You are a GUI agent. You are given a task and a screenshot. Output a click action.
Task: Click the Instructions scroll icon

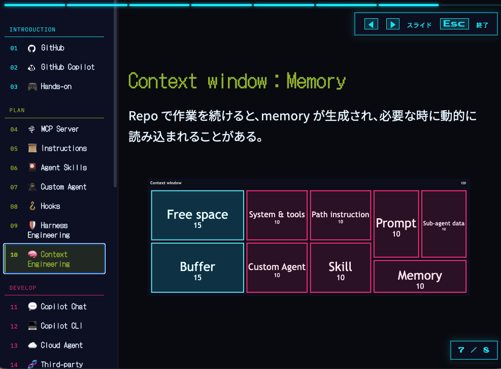(x=32, y=148)
